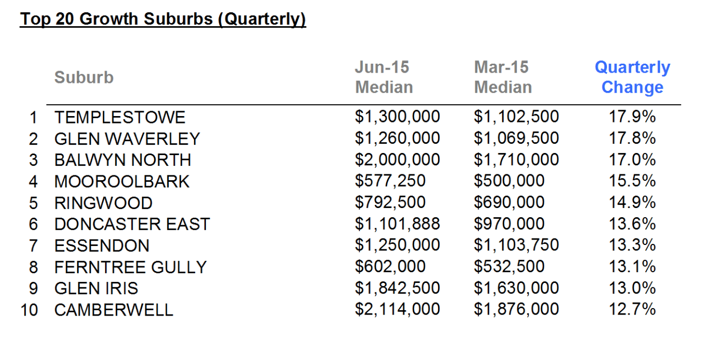This screenshot has height=338, width=710.
Task: Select the rank number 10 cell
Action: 29,310
